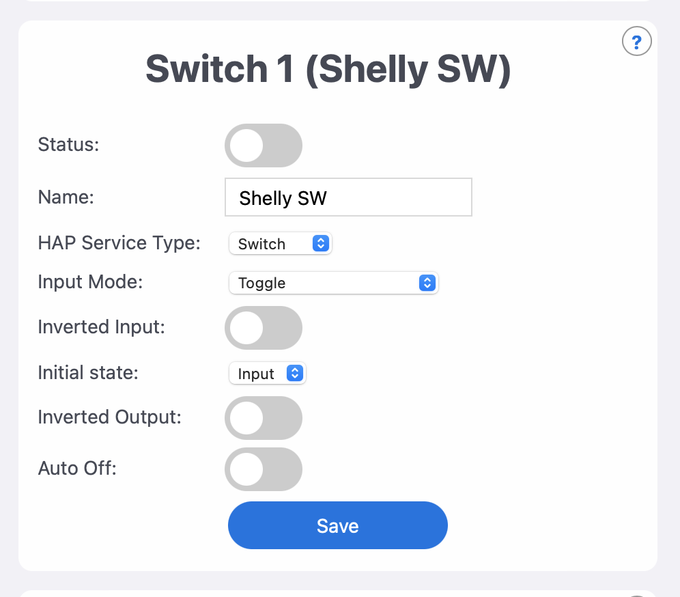
Task: Open the help question mark icon
Action: pyautogui.click(x=636, y=42)
